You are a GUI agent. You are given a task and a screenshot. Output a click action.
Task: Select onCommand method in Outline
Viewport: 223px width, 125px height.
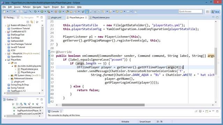click(29, 107)
